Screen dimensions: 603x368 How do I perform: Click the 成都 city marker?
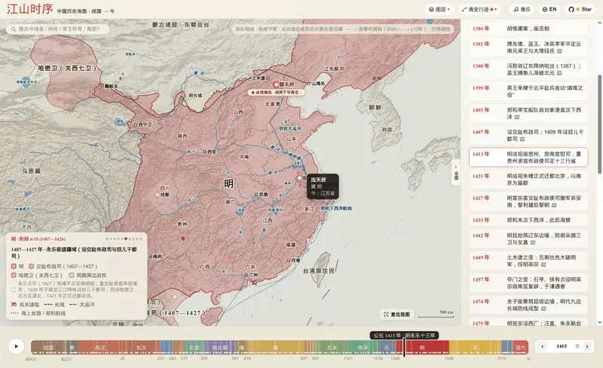click(x=158, y=195)
